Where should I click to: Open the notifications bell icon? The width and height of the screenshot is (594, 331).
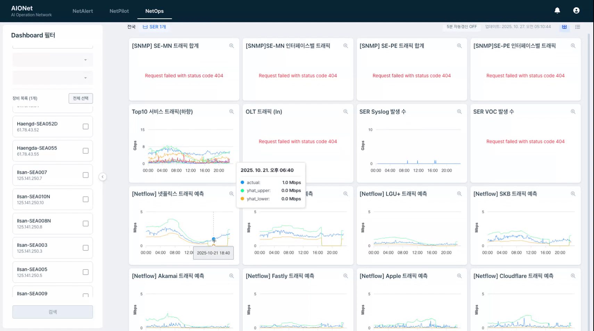(557, 10)
